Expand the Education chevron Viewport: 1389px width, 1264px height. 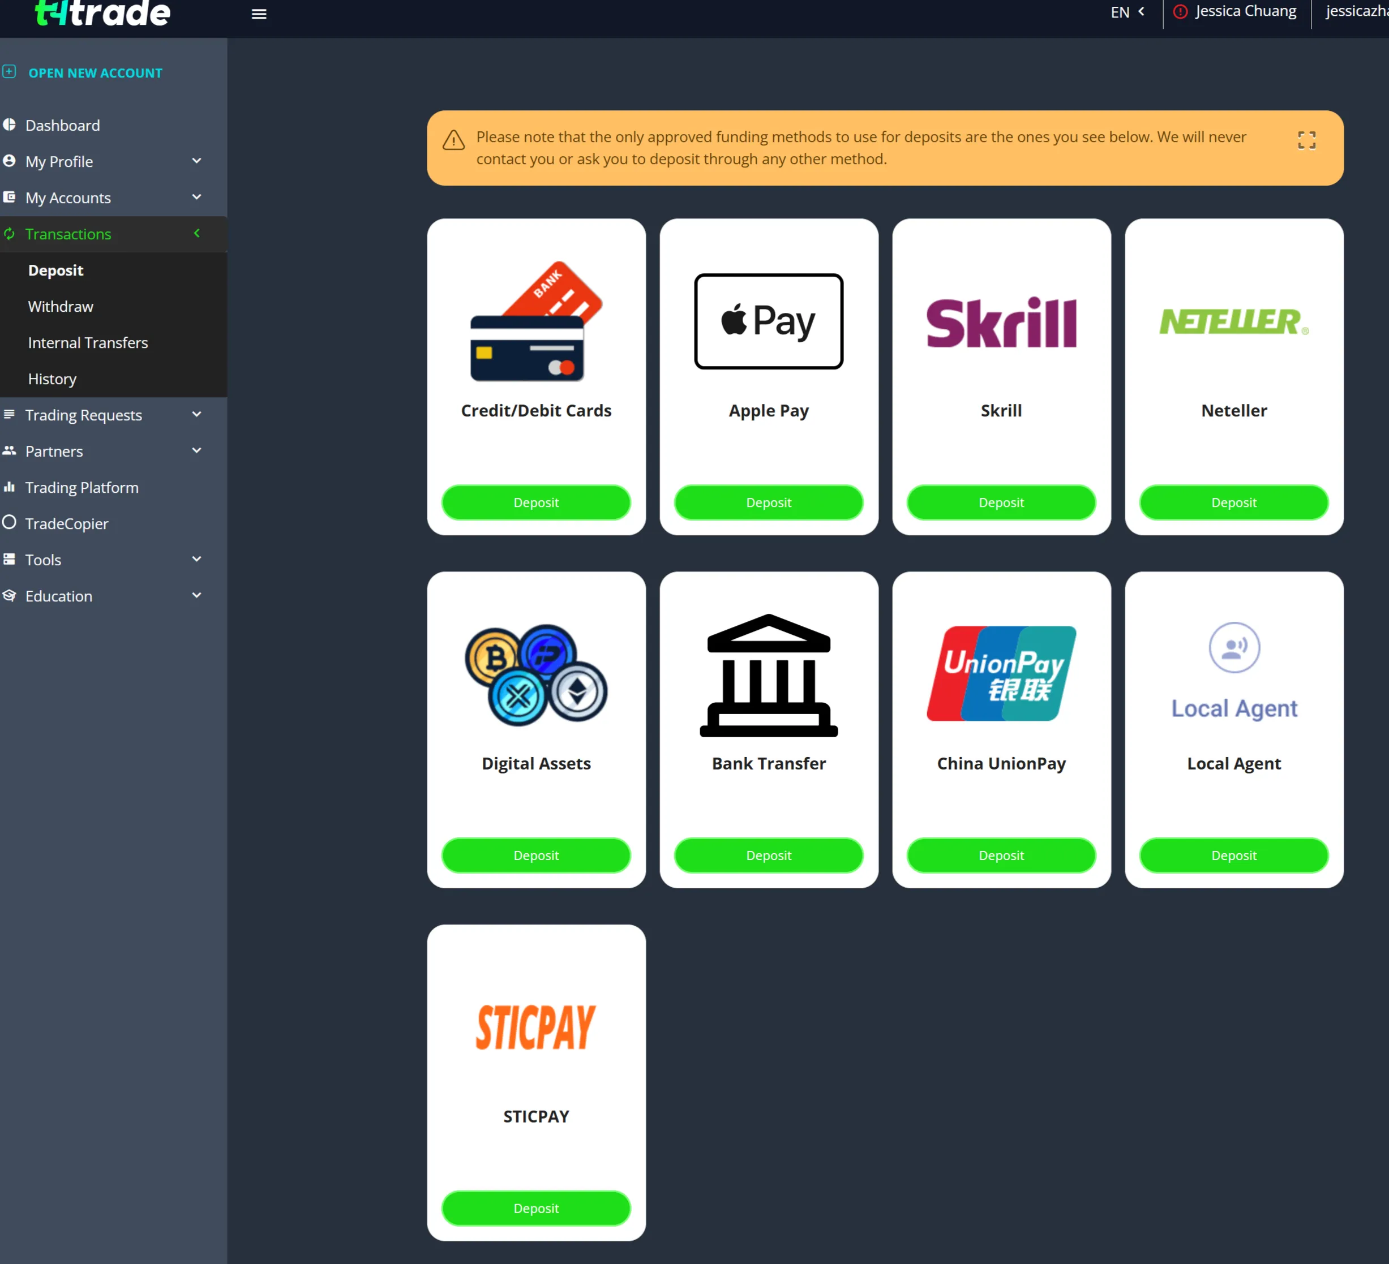tap(196, 595)
